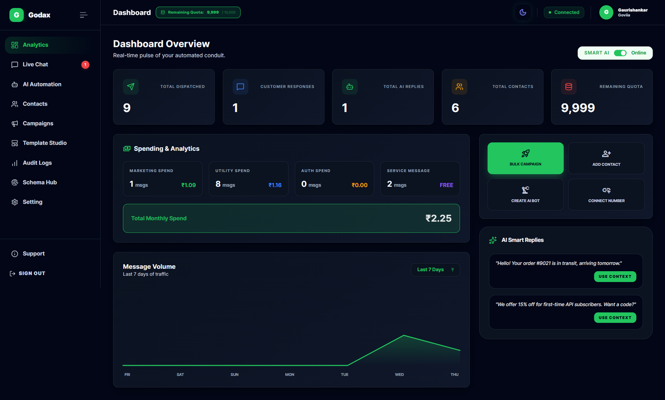Click the Connected status indicator
Image resolution: width=665 pixels, height=400 pixels.
click(564, 12)
